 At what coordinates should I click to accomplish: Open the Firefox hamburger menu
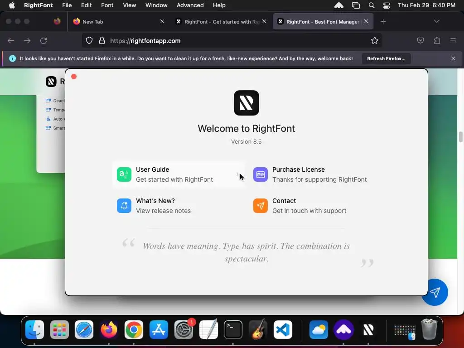(453, 40)
